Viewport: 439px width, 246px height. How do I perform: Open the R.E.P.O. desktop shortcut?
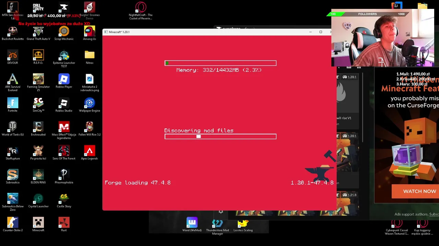[x=38, y=57]
